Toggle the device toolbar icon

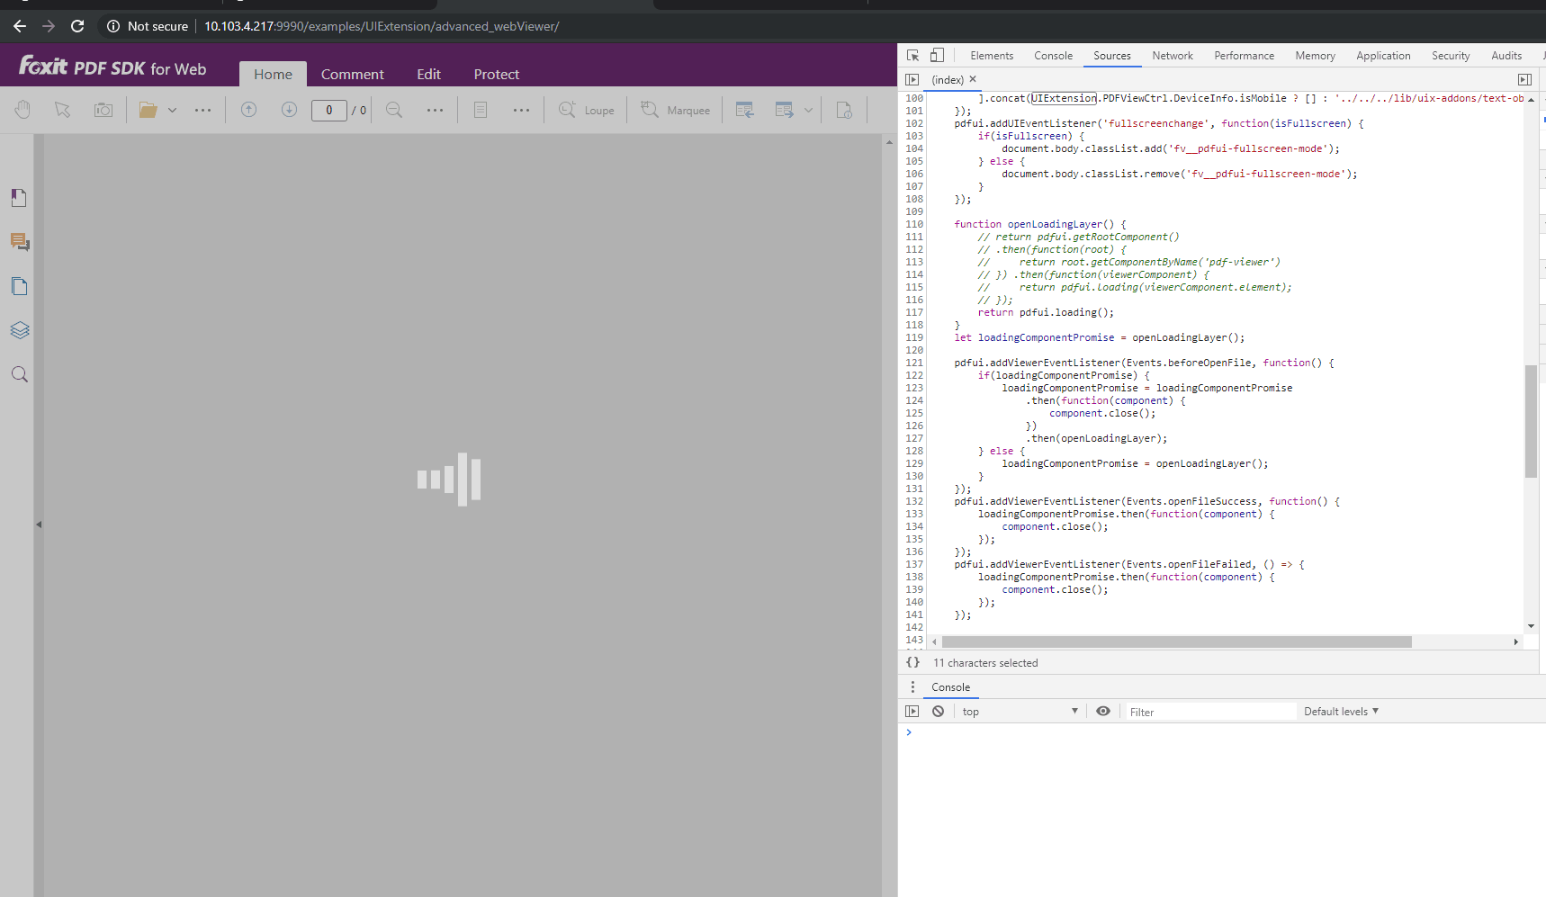point(937,56)
